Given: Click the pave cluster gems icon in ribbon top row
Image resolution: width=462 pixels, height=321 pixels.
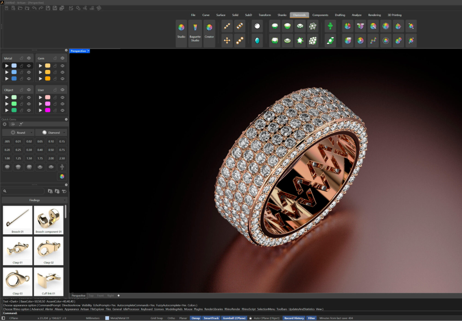Looking at the screenshot, I should [313, 26].
